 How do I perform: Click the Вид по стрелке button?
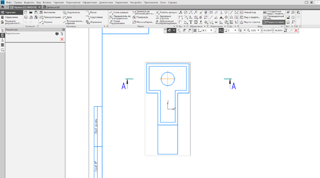point(250,22)
